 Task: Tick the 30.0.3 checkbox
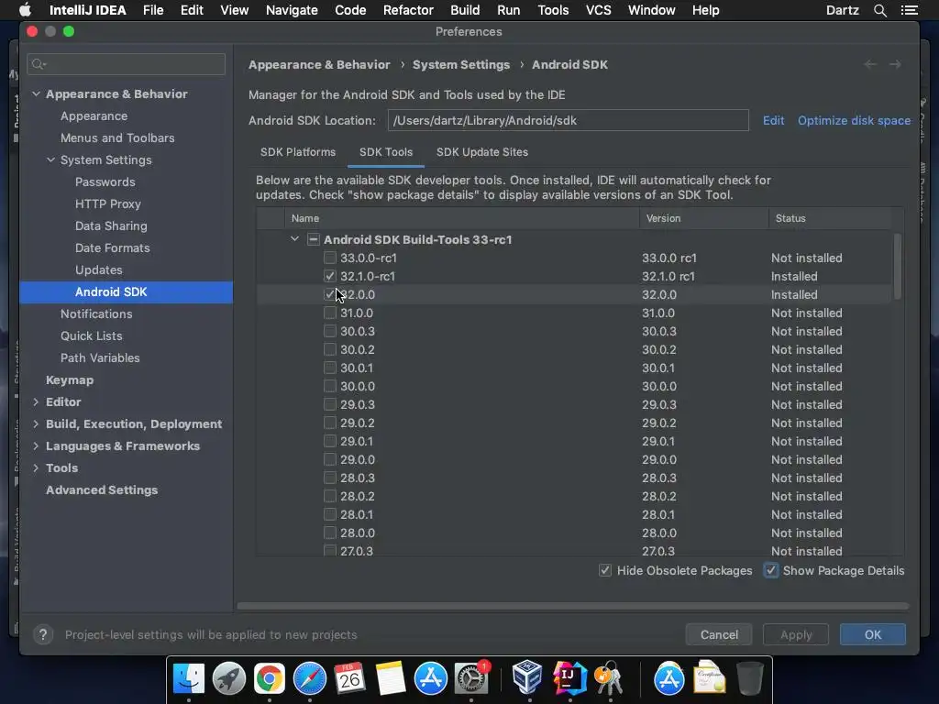[x=330, y=331]
